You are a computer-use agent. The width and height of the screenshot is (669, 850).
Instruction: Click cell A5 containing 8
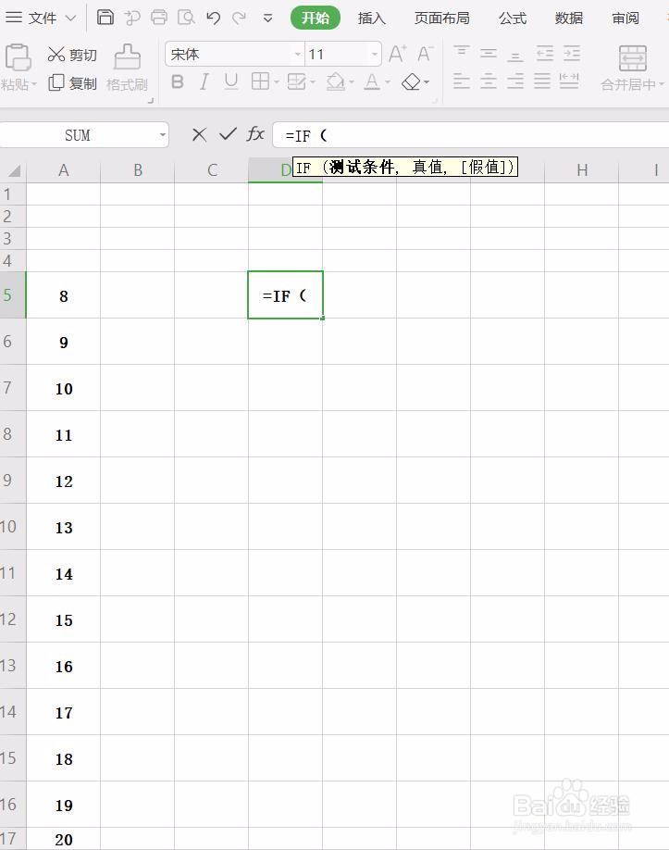click(63, 295)
